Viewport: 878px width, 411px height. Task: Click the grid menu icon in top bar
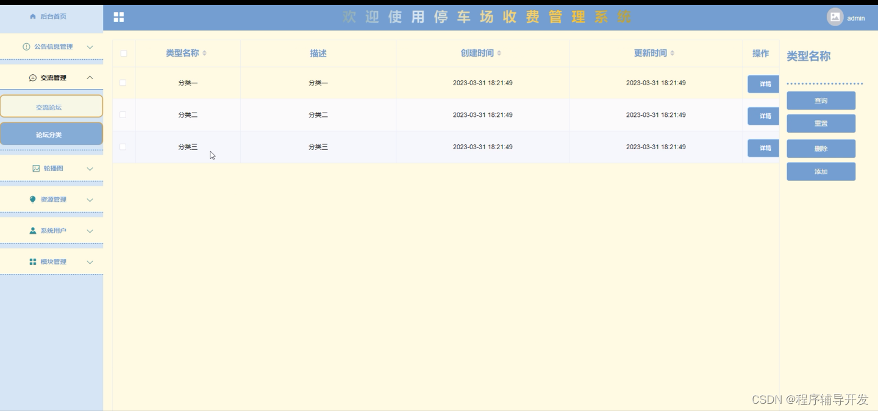(118, 16)
